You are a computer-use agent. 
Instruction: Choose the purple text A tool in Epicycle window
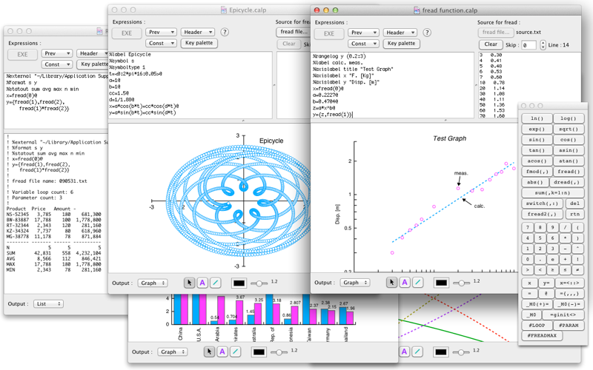click(x=202, y=283)
